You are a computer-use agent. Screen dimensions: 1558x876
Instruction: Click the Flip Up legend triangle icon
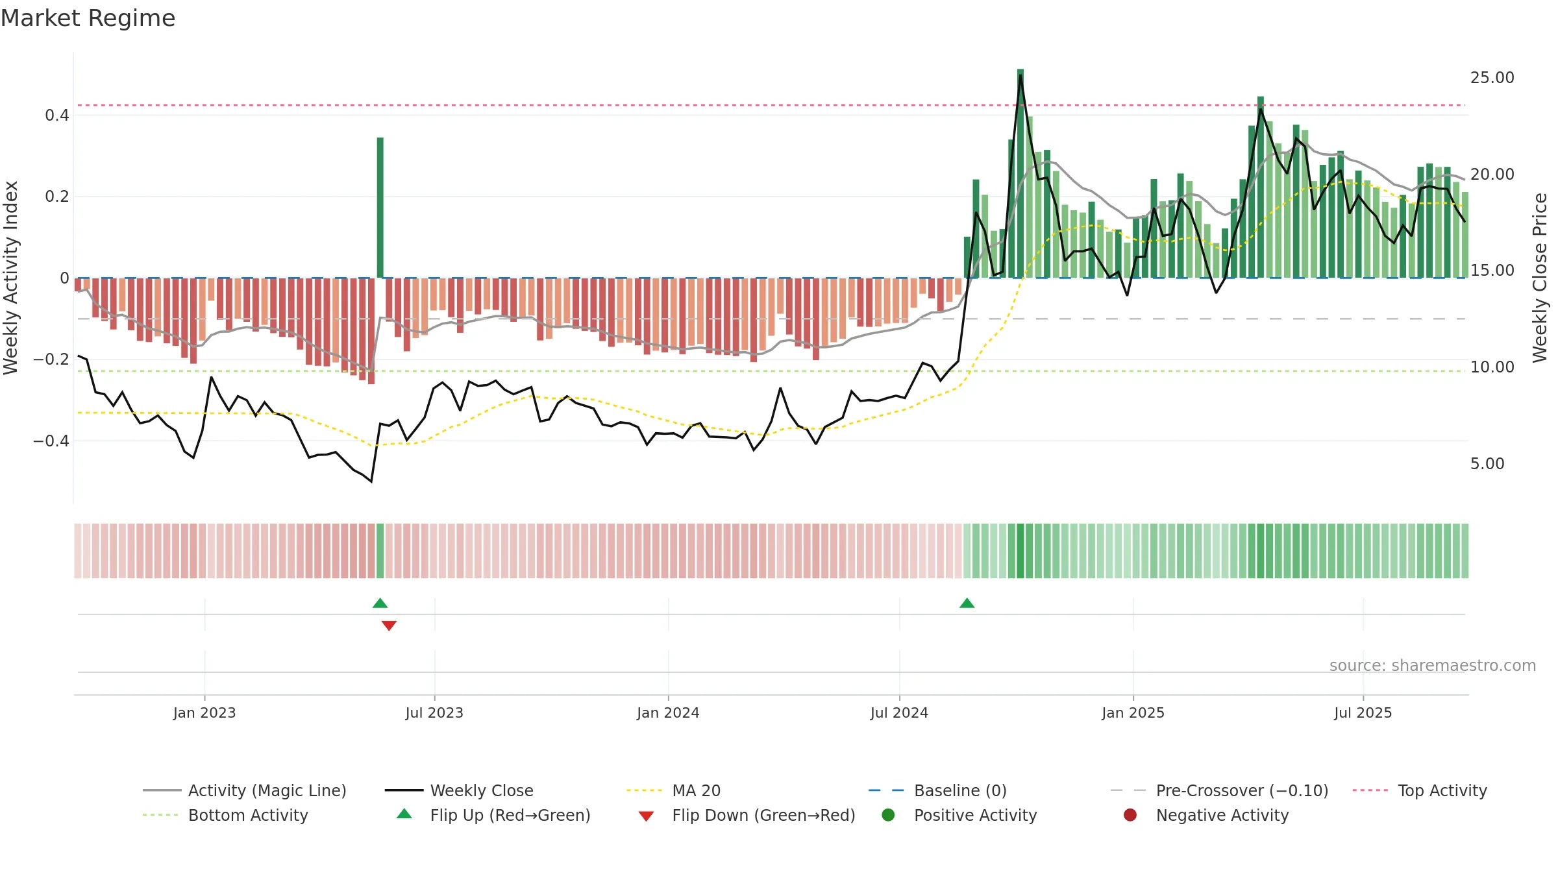404,814
